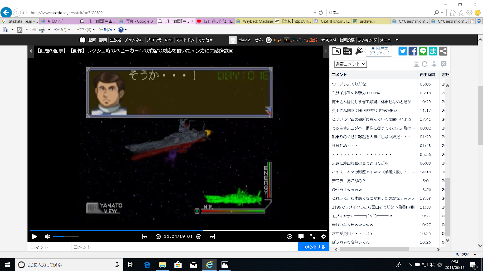Viewport: 483px width, 271px height.
Task: Select the comment きれいな太田ｗｗｗｗｗ
Action: 353,225
